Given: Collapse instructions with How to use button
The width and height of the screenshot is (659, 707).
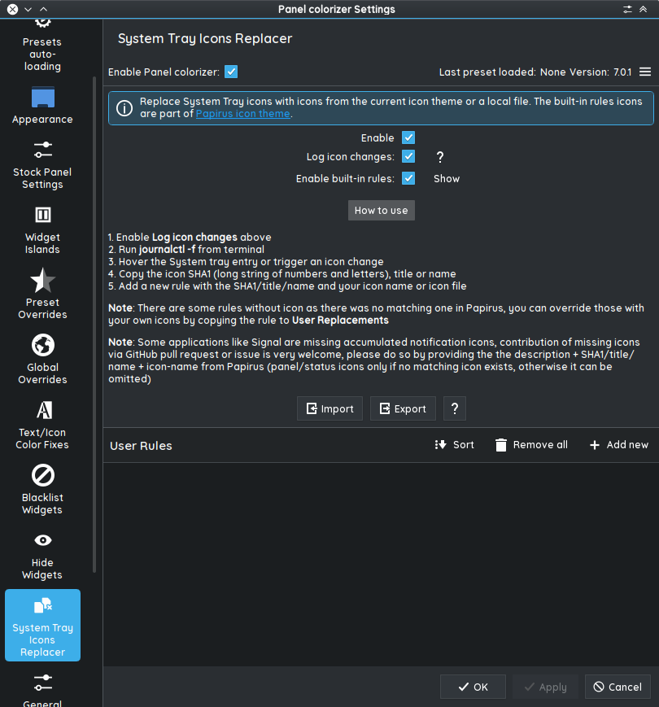Looking at the screenshot, I should [382, 210].
